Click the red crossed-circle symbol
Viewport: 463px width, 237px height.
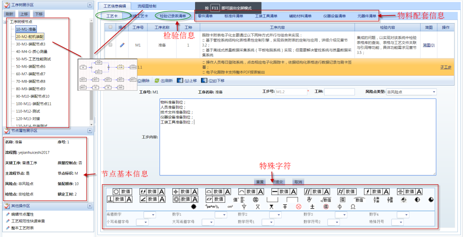coord(299,207)
